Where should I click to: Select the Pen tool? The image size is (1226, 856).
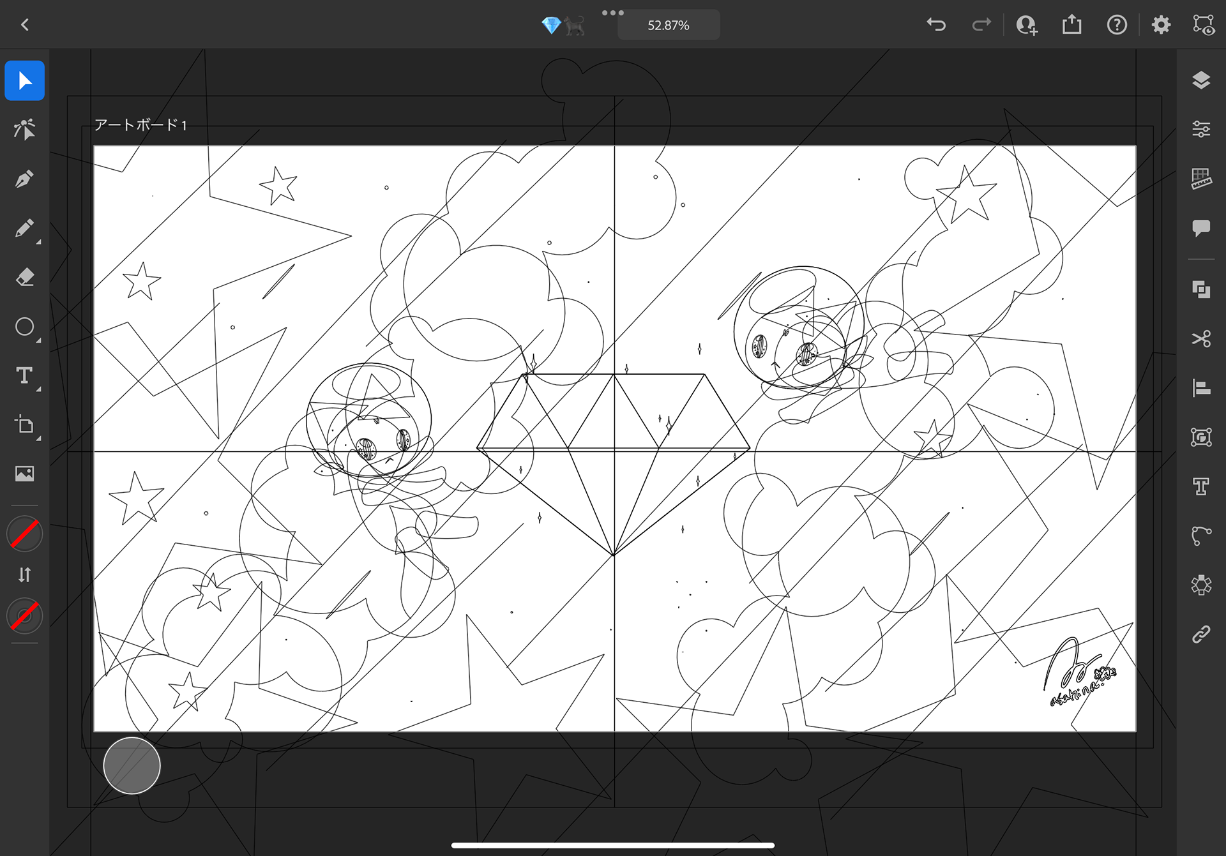24,179
